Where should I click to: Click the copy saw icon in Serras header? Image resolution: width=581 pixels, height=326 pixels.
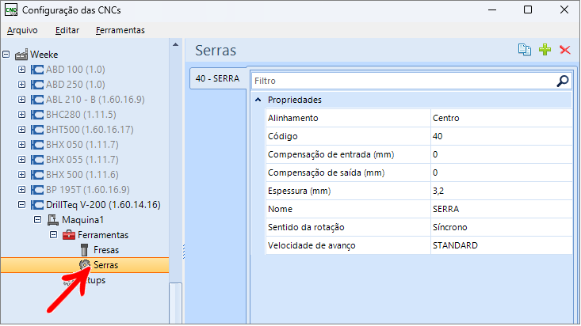pyautogui.click(x=524, y=50)
